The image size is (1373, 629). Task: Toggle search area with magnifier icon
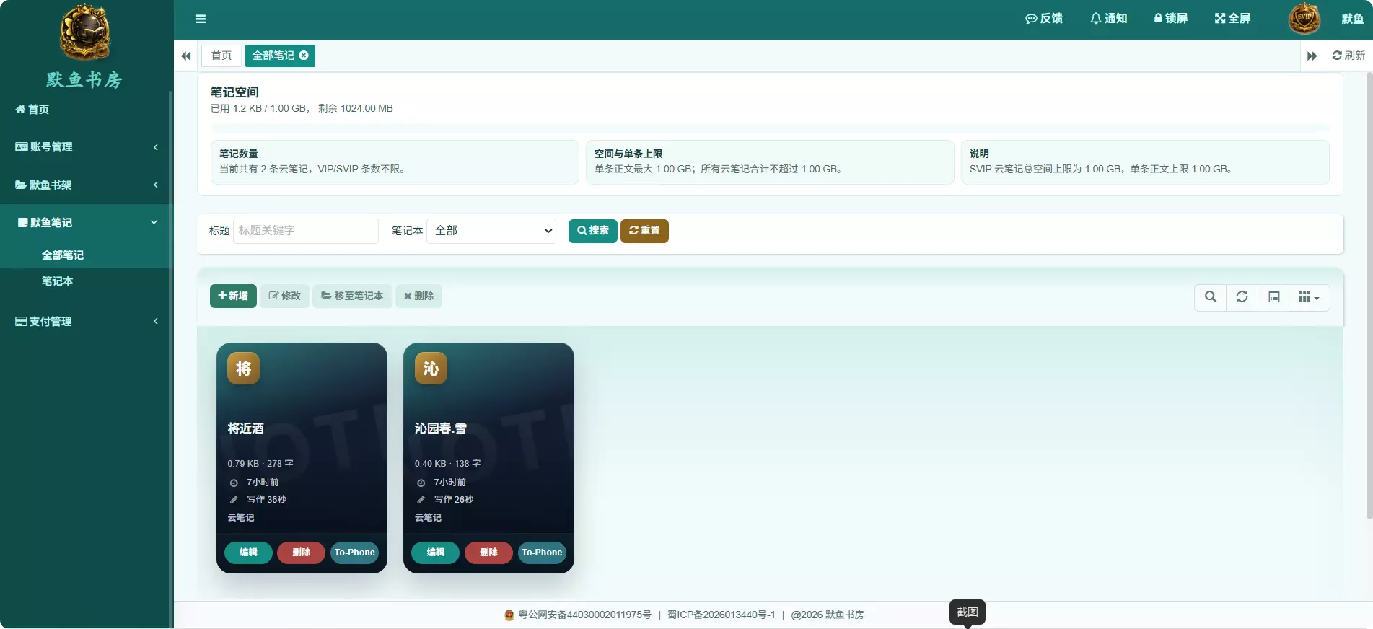(1211, 297)
